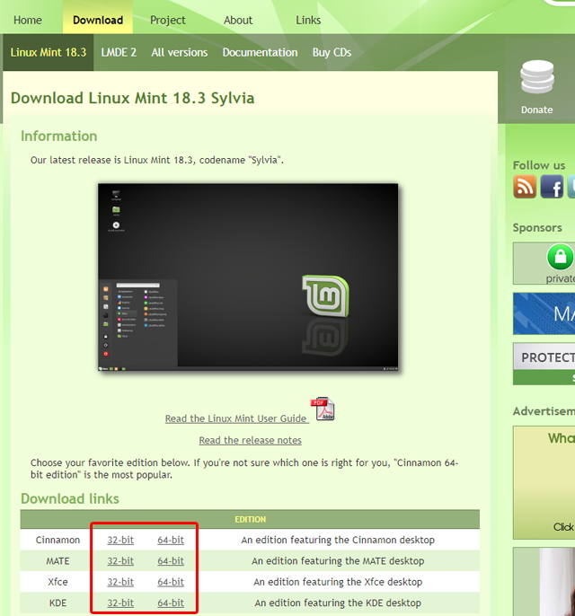This screenshot has width=575, height=616.
Task: Open the Facebook icon under Follow us
Action: (x=552, y=187)
